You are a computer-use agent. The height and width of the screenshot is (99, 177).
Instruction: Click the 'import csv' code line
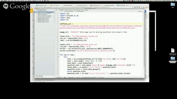pos(64,13)
